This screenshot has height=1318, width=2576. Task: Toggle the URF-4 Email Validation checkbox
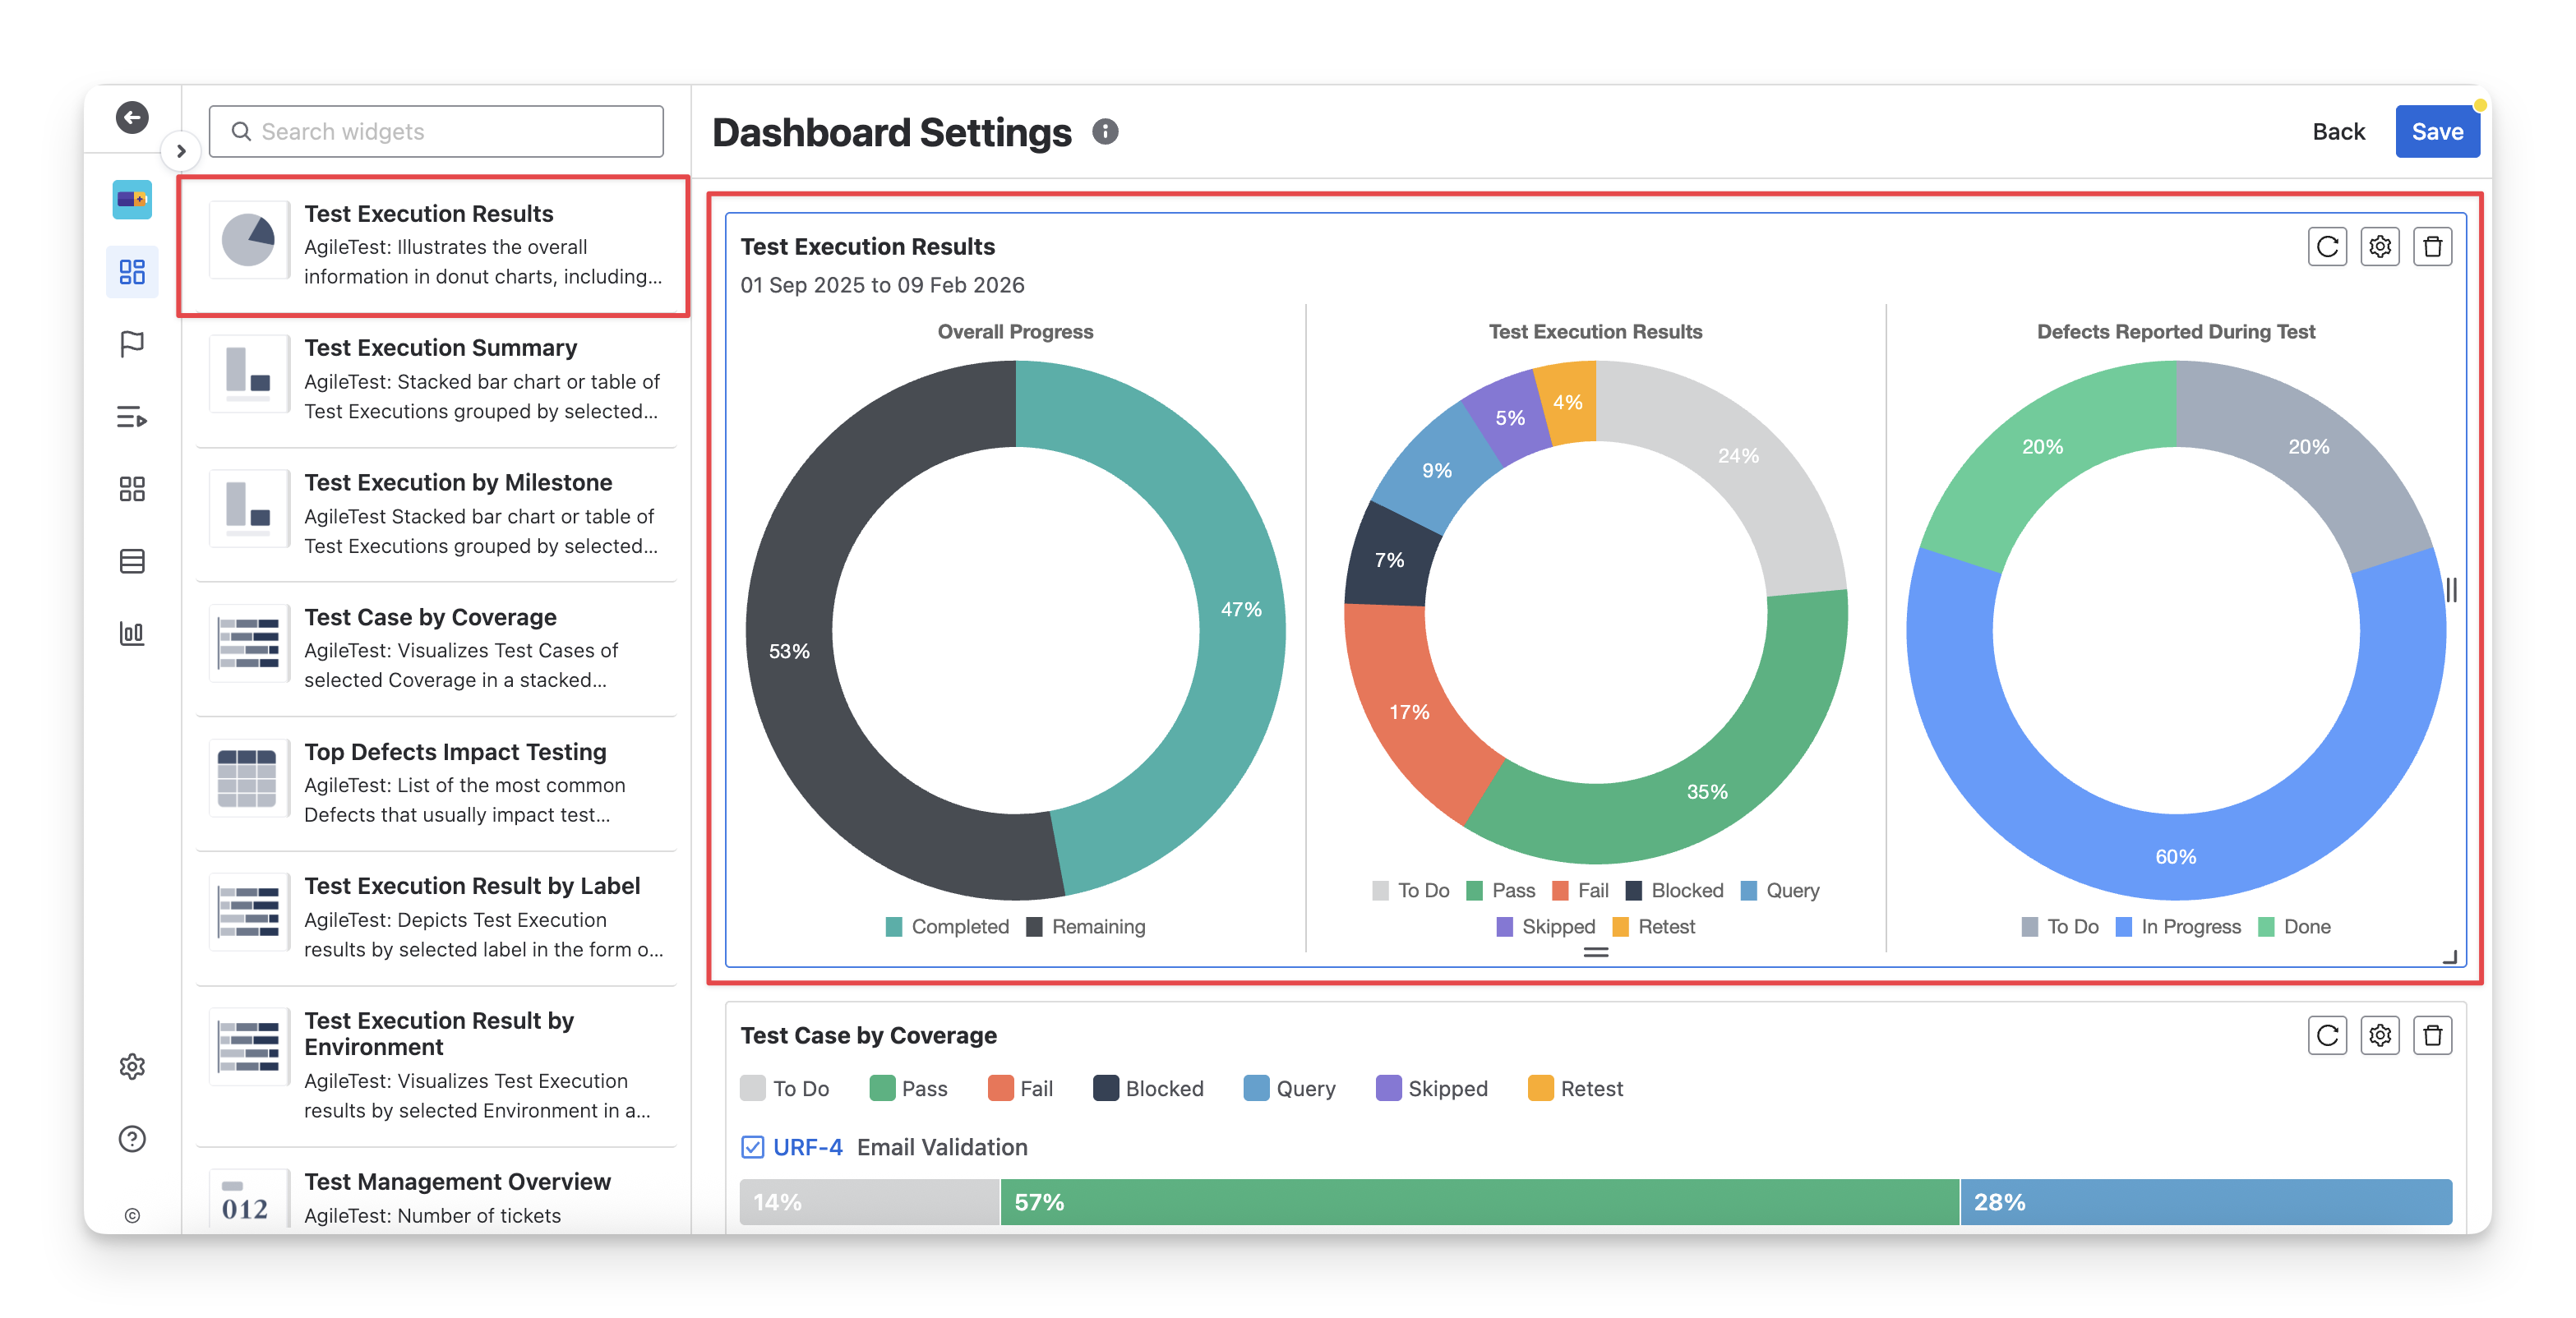pyautogui.click(x=753, y=1147)
